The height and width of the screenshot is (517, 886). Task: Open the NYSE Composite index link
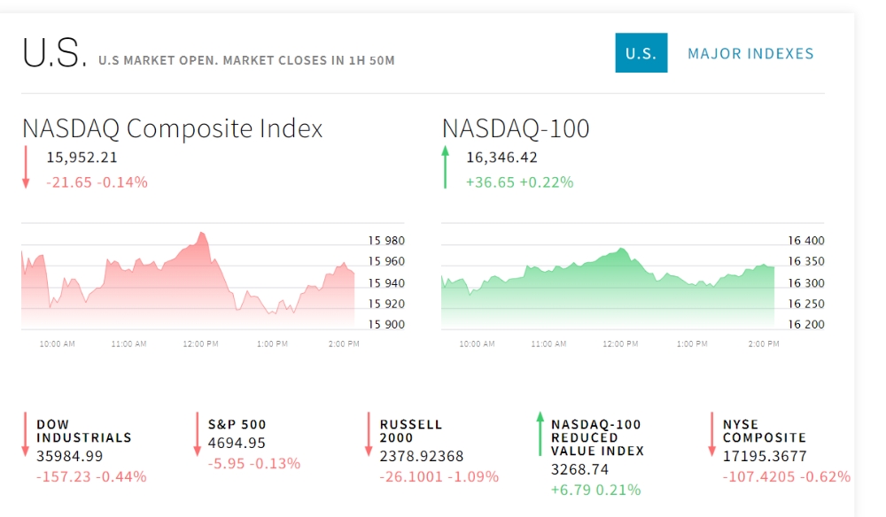click(764, 431)
